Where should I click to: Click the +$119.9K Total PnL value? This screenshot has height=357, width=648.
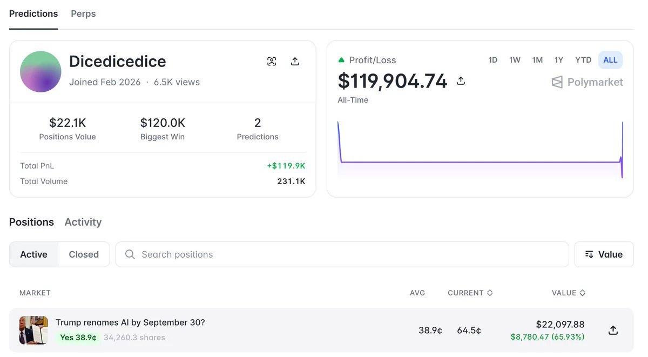tap(286, 166)
